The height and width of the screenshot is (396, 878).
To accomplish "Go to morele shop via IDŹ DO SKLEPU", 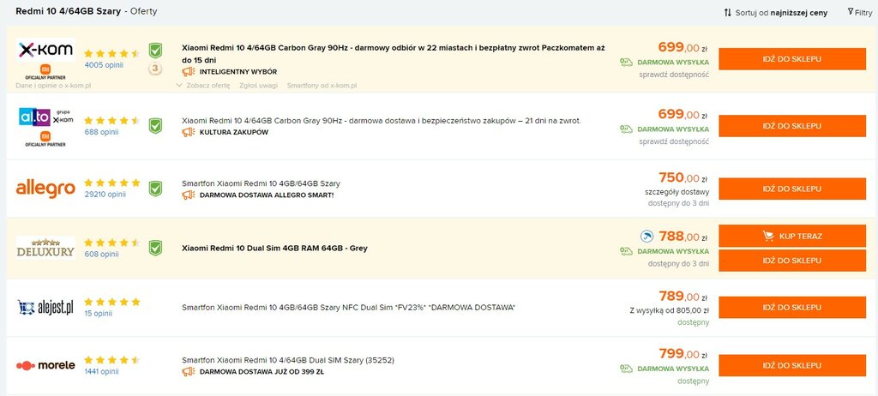I will click(x=791, y=365).
